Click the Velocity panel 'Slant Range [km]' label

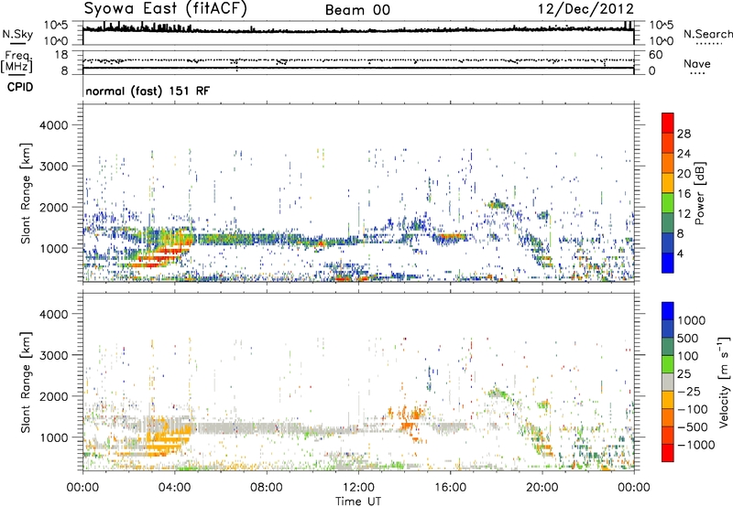27,383
